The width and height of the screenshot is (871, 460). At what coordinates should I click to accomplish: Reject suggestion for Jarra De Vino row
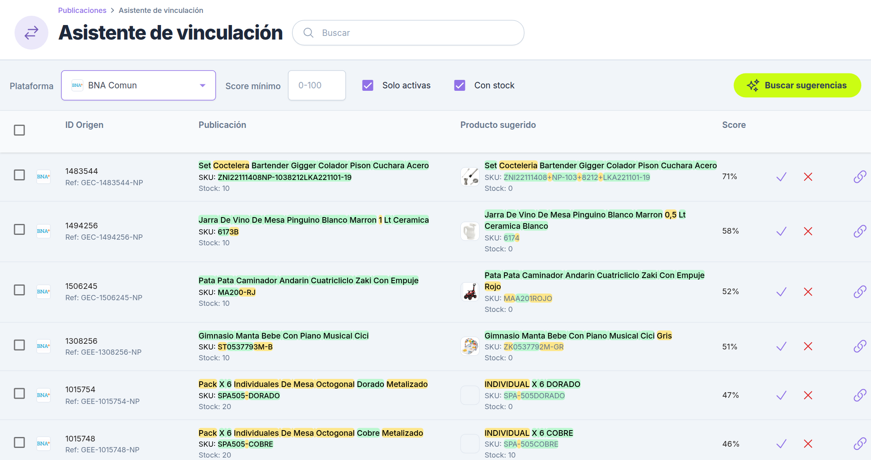point(808,231)
